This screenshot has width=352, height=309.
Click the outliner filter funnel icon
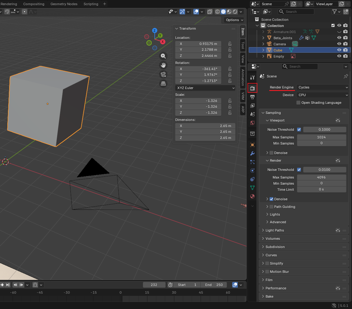(335, 12)
